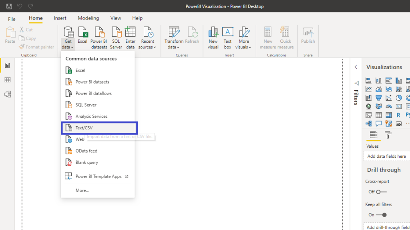This screenshot has height=230, width=410.
Task: Toggle the Cross-report switch
Action: [381, 192]
